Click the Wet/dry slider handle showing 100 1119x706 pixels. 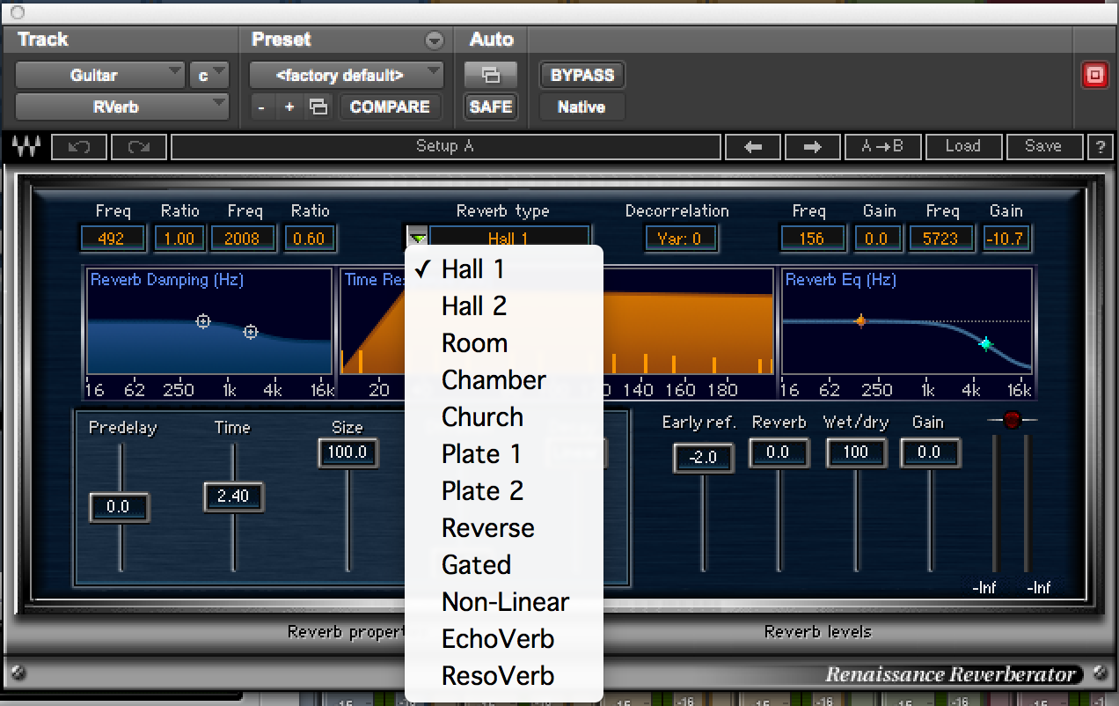point(855,452)
